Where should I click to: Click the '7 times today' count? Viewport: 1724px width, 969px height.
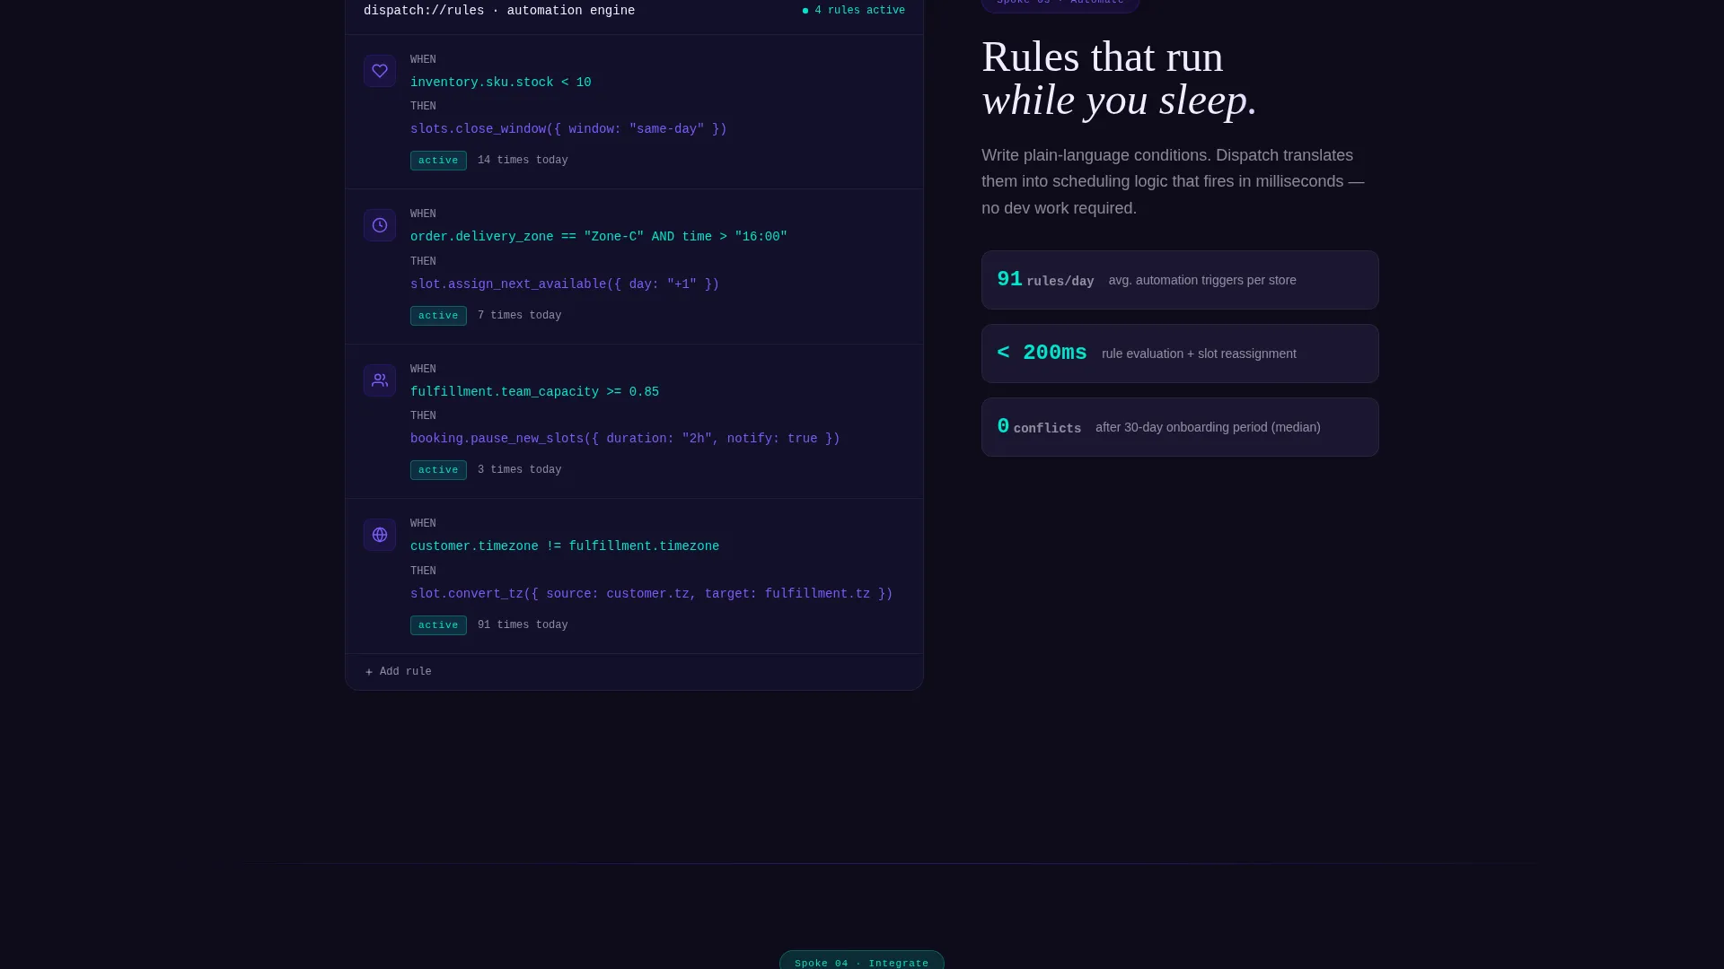click(519, 316)
